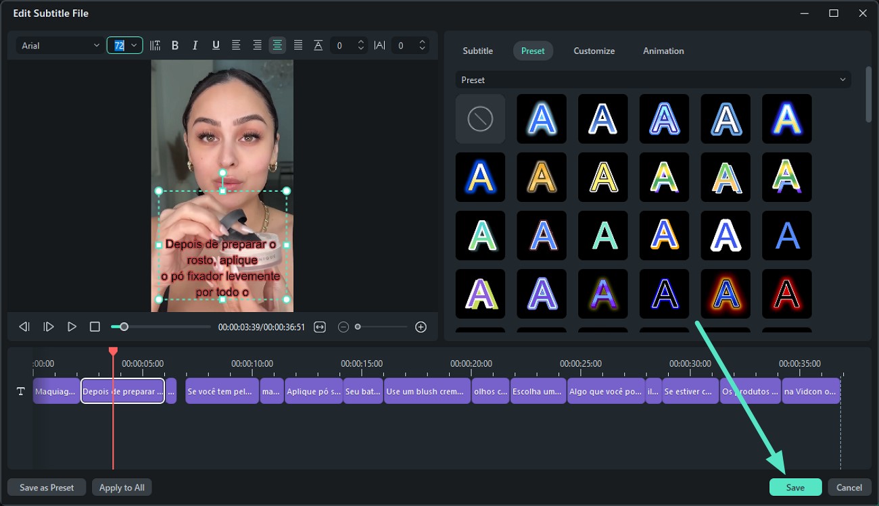Select the 'Se estiver c...' subtitle clip

690,391
